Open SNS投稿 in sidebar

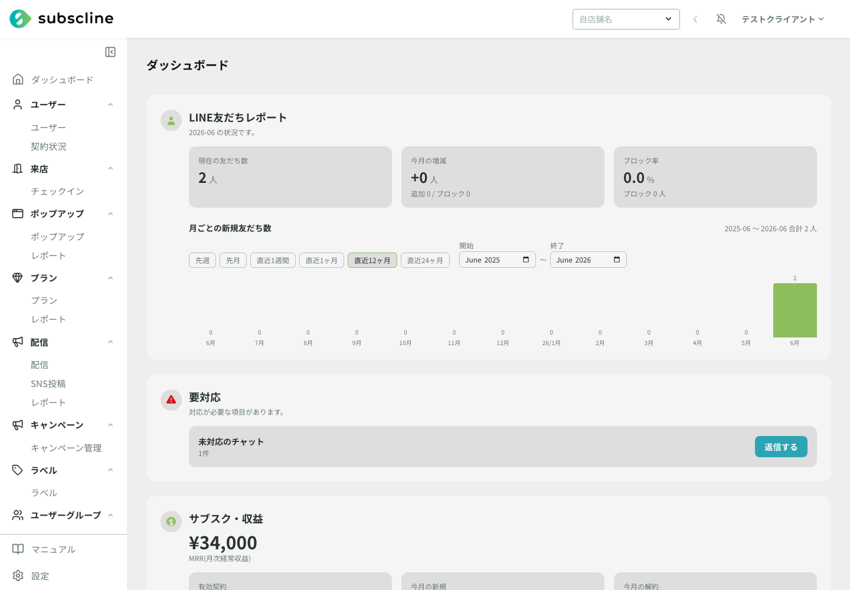[x=48, y=383]
